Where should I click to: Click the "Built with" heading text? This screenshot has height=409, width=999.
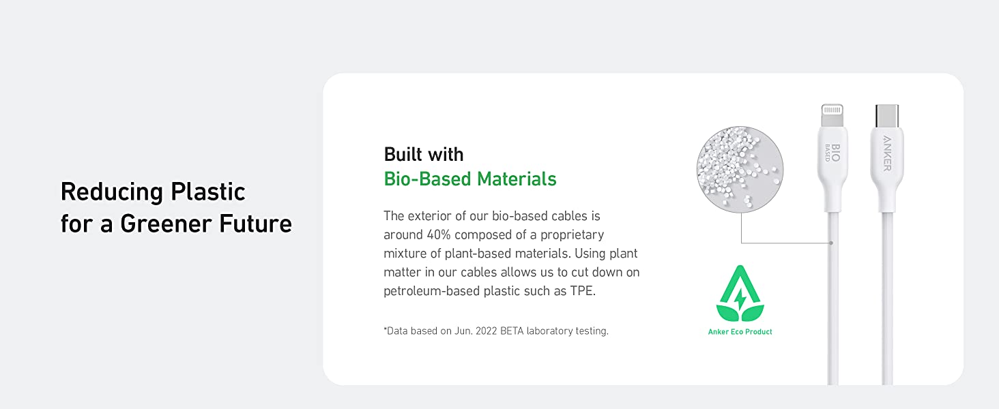pyautogui.click(x=424, y=154)
